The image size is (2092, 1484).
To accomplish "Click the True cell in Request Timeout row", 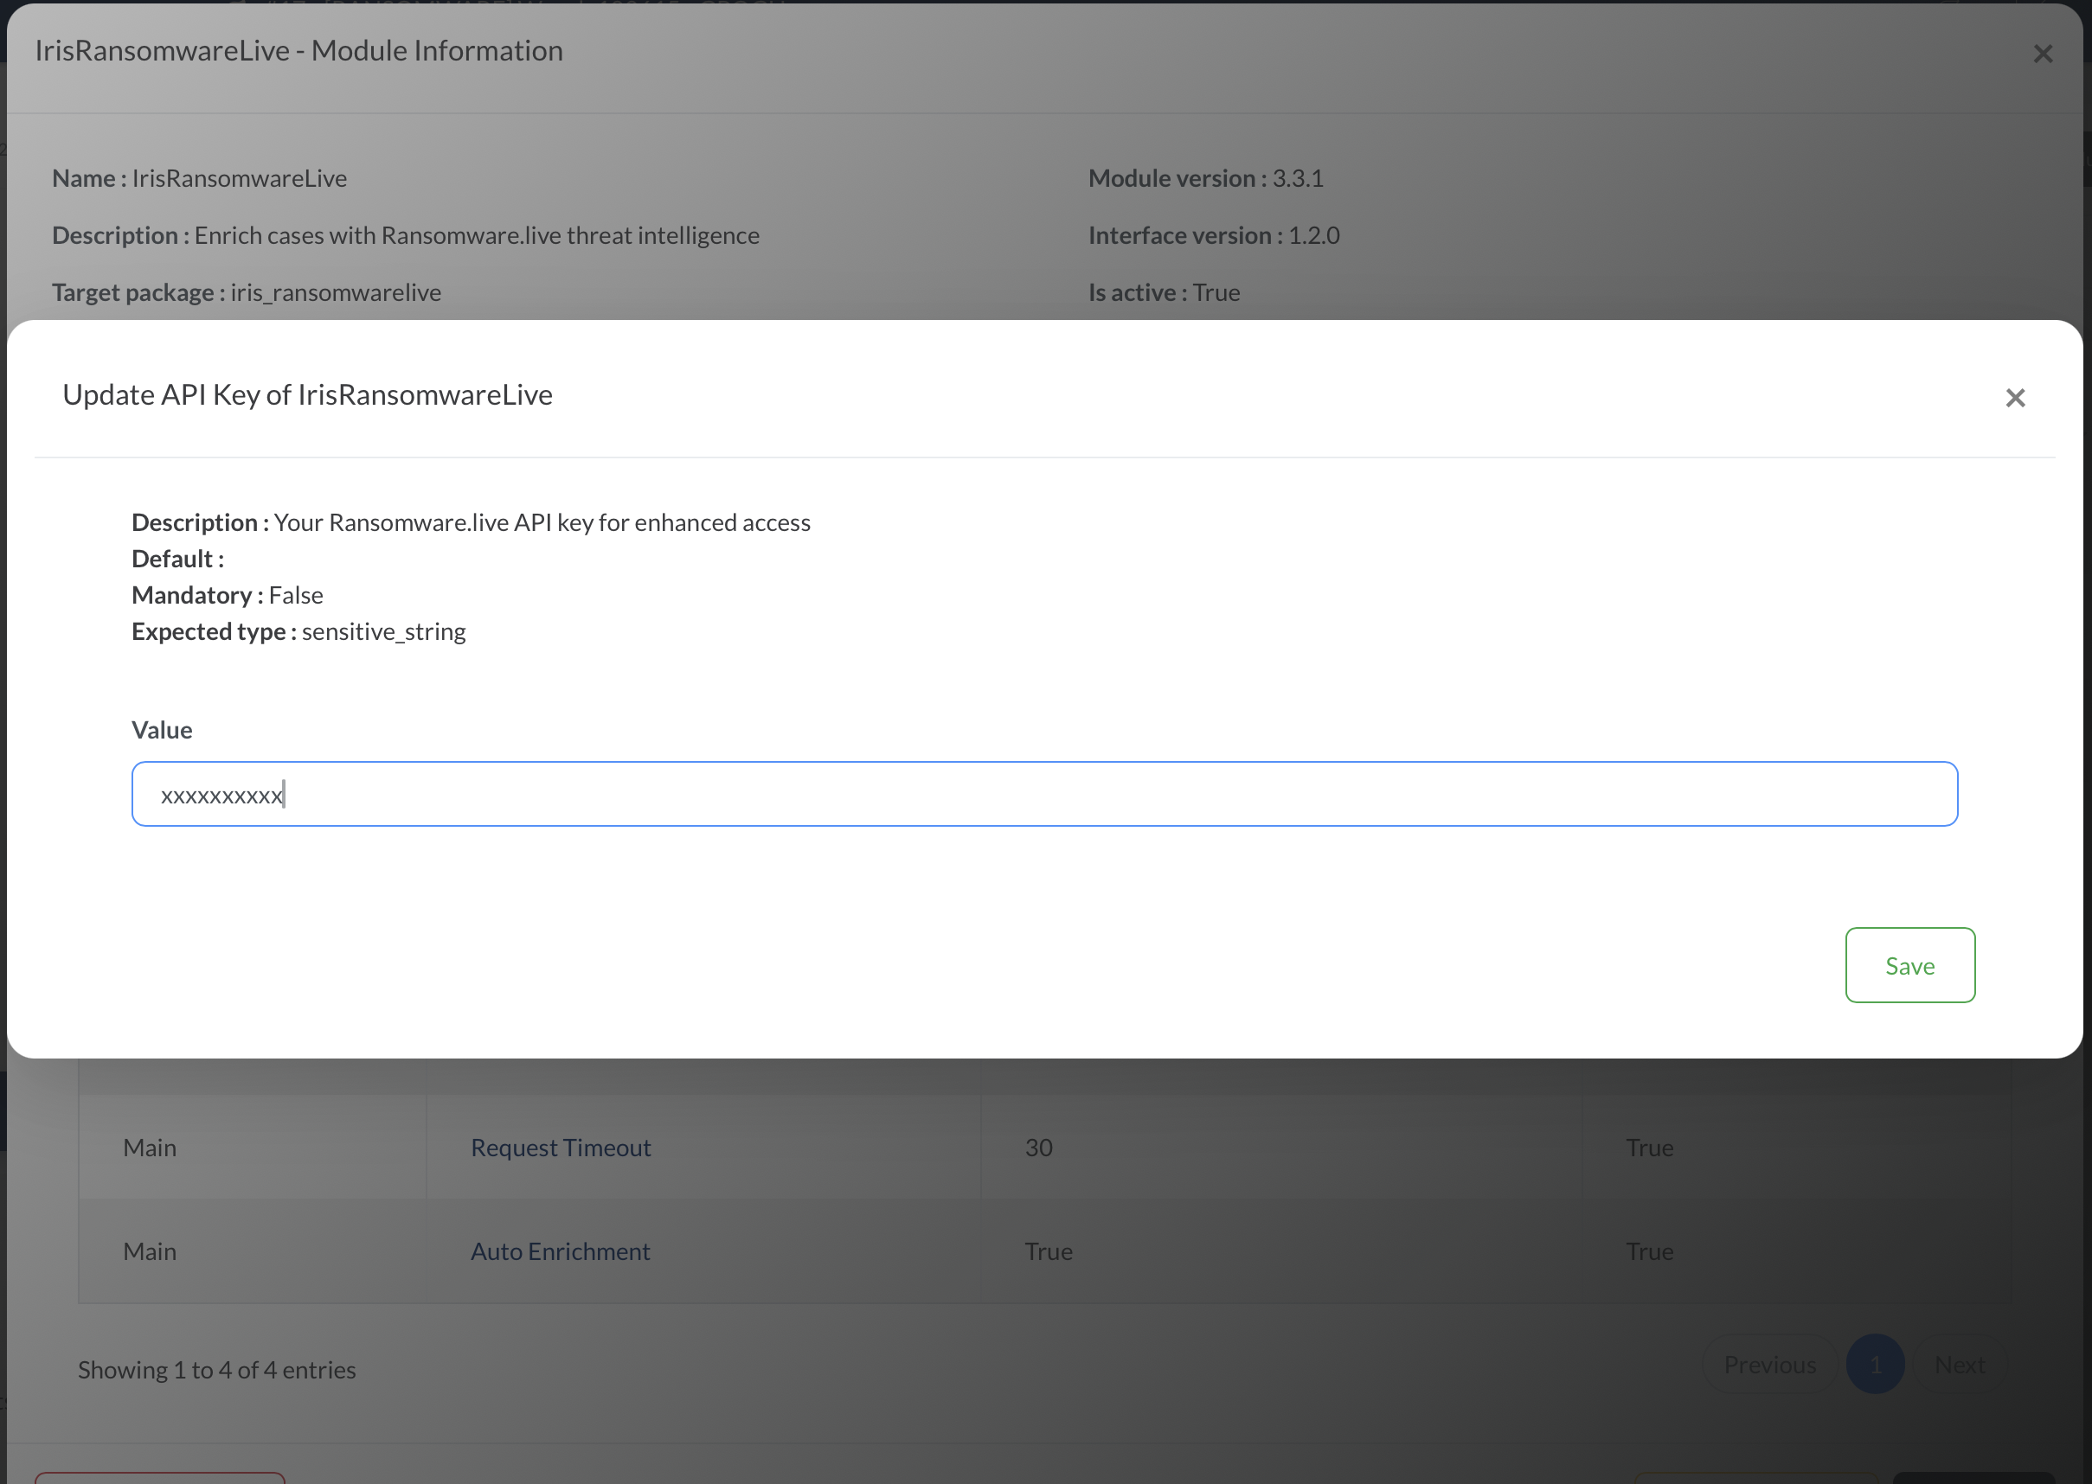I will [1648, 1147].
